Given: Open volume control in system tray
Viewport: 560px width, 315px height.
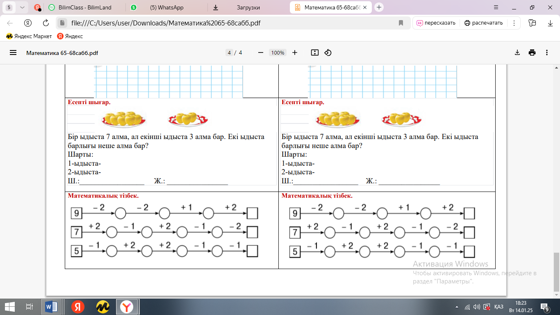Looking at the screenshot, I should click(476, 307).
